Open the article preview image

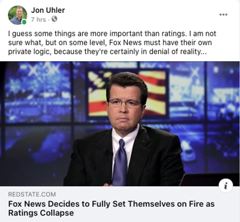(x=120, y=124)
